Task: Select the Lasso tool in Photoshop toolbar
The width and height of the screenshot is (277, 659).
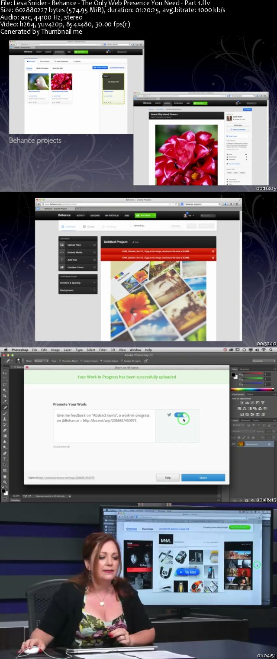Action: (x=4, y=384)
